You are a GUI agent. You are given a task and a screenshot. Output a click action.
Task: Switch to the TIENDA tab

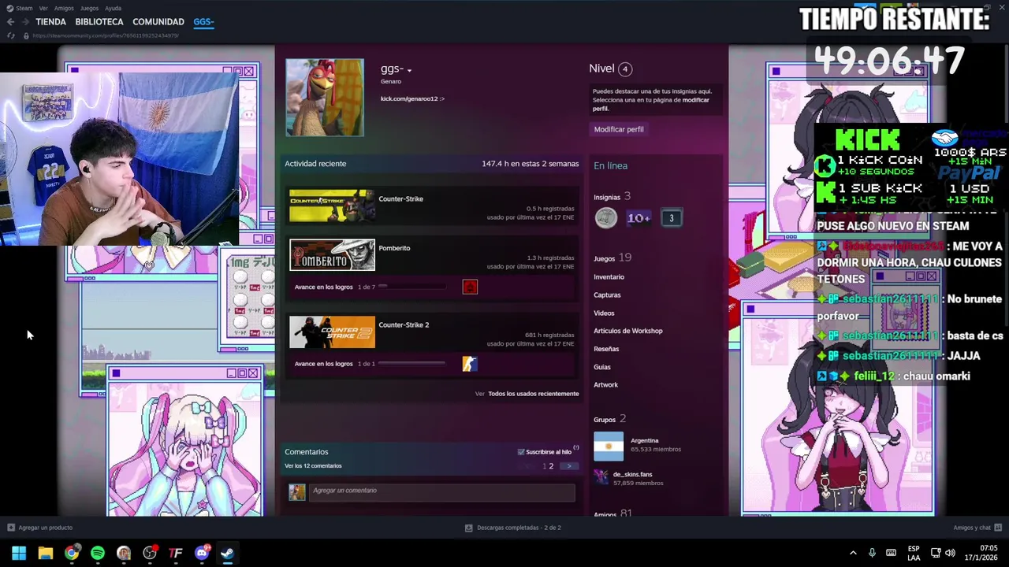point(50,22)
